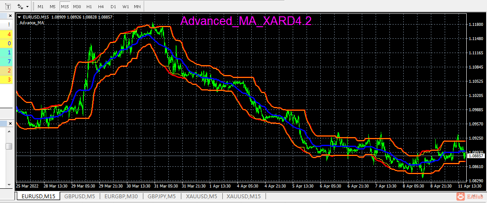Image resolution: width=487 pixels, height=203 pixels.
Task: Select the row with value 7
Action: click(x=6, y=61)
